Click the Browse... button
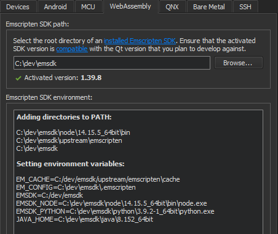The image size is (278, 234). click(x=239, y=63)
